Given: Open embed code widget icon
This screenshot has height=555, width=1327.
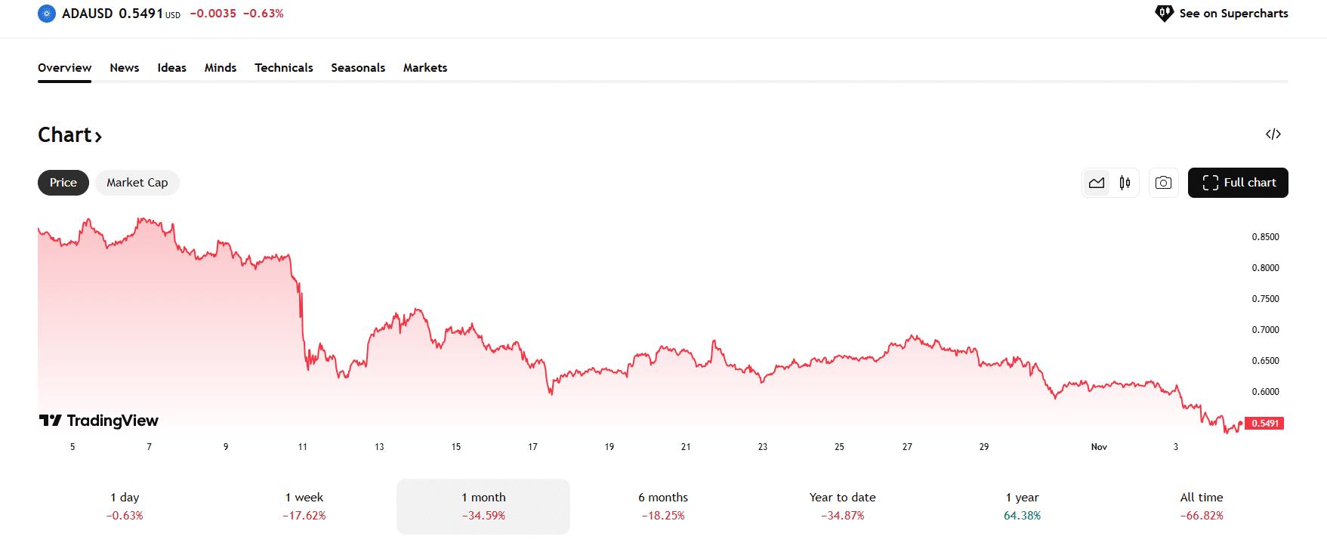Looking at the screenshot, I should click(1273, 134).
